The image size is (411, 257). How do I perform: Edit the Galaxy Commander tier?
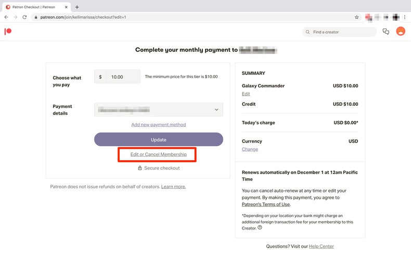point(246,94)
